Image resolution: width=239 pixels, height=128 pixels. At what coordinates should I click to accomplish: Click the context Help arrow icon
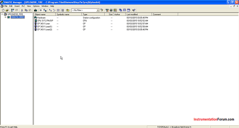coord(134,10)
